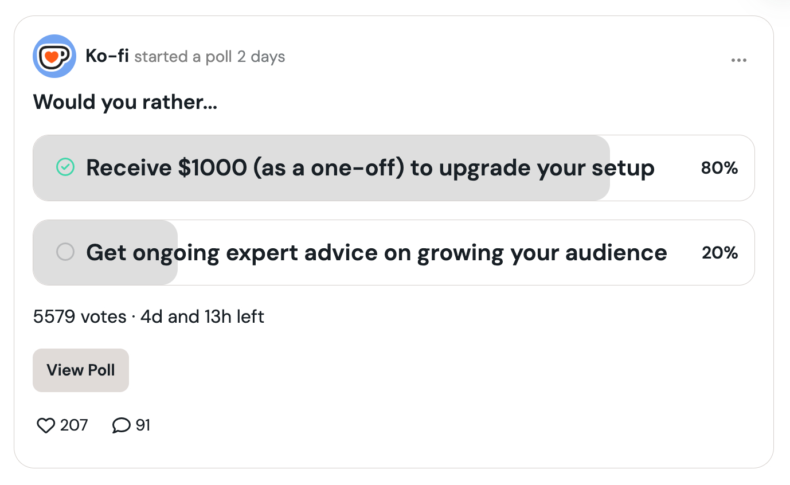Screen dimensions: 790x485
Task: Like the poll with the heart icon
Action: coord(45,425)
